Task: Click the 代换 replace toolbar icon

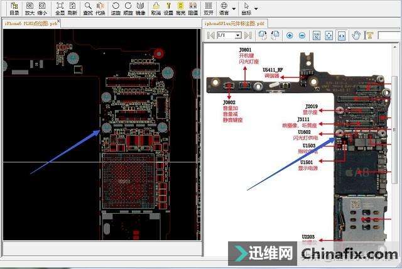Action: [100, 9]
